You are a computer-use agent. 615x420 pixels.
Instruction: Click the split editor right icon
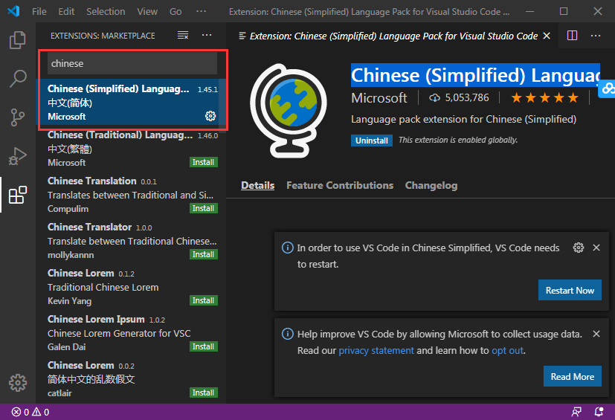tap(573, 36)
